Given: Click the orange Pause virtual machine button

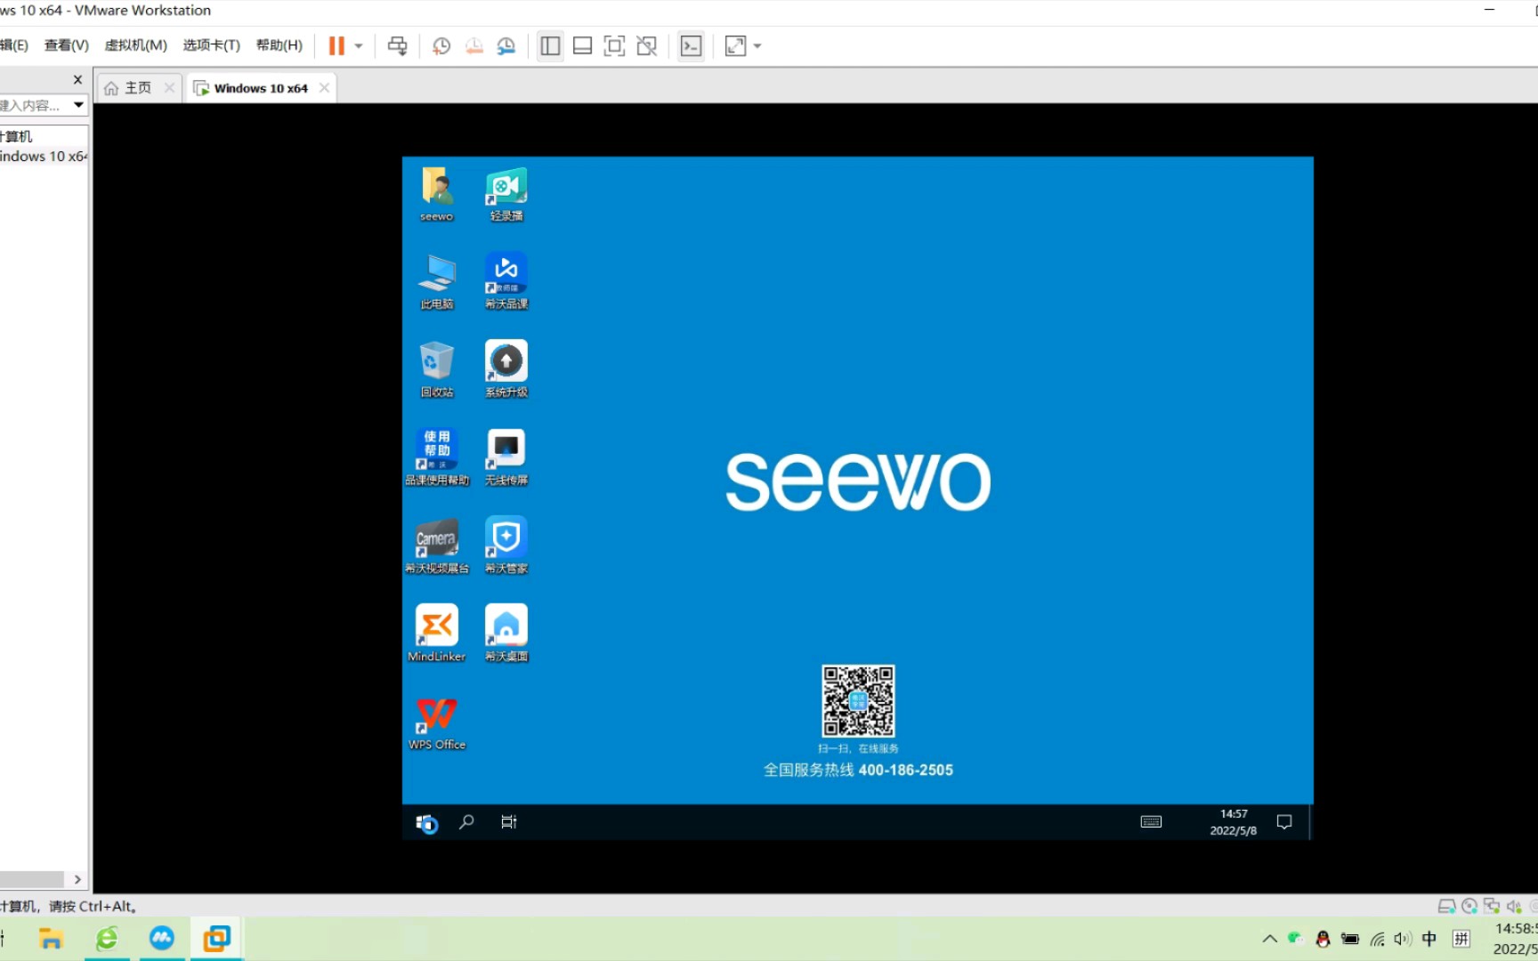Looking at the screenshot, I should coord(336,46).
